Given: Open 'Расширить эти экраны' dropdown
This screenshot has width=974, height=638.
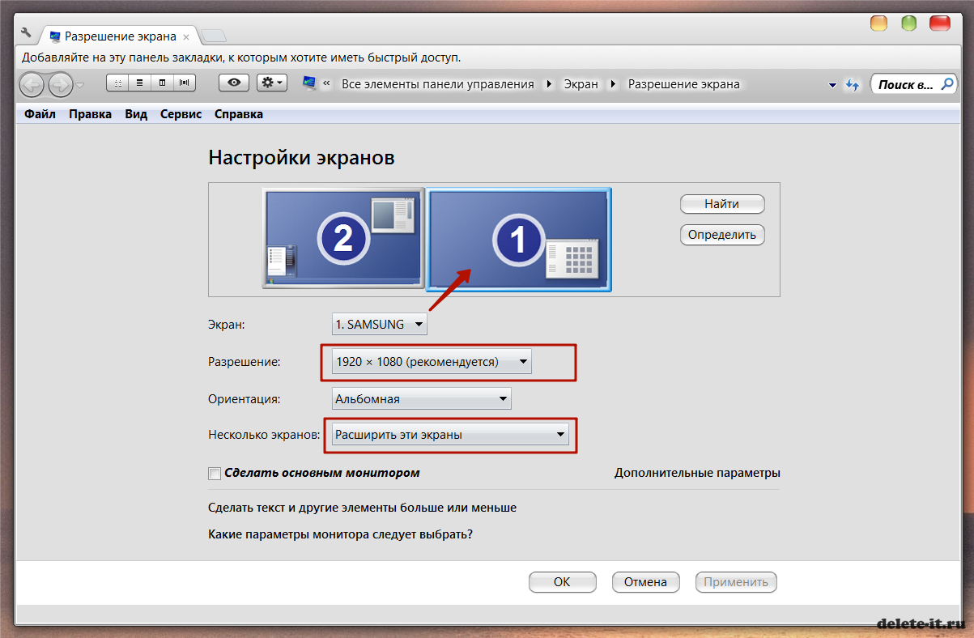Looking at the screenshot, I should (451, 435).
